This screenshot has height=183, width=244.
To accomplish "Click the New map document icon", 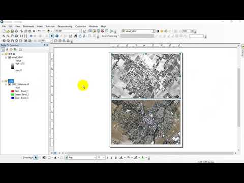I will (4, 31).
